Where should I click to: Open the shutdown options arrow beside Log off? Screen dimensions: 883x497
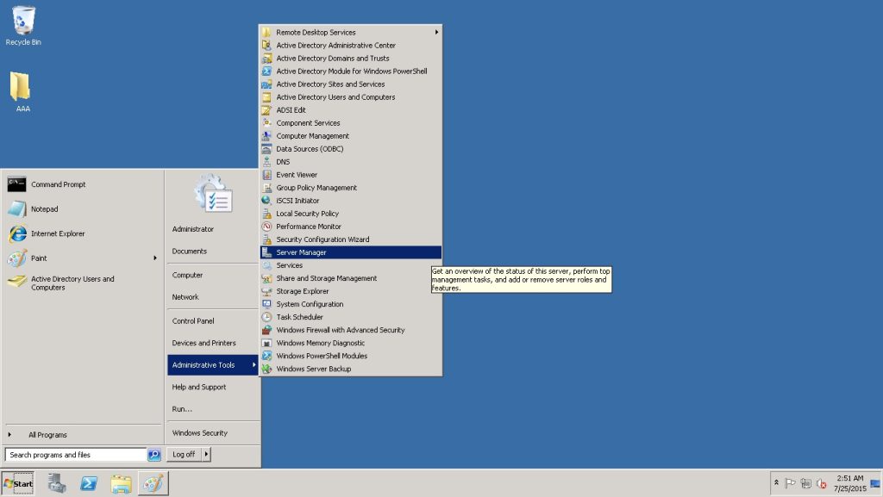[x=207, y=455]
